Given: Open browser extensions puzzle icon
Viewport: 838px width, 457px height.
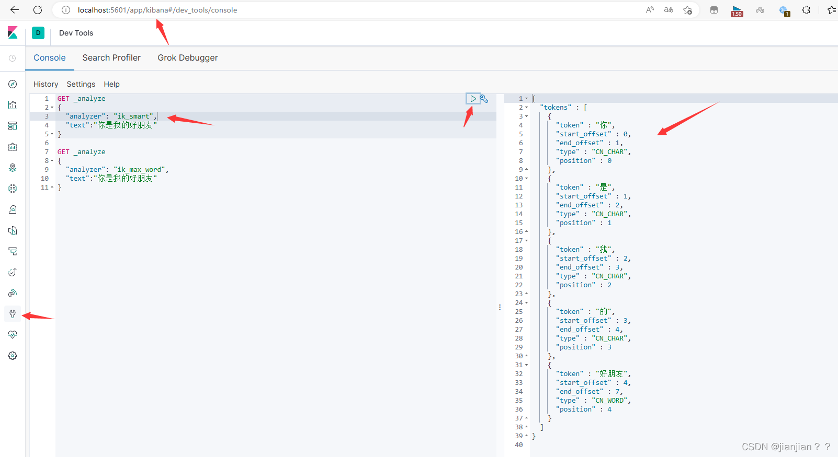Looking at the screenshot, I should point(806,10).
